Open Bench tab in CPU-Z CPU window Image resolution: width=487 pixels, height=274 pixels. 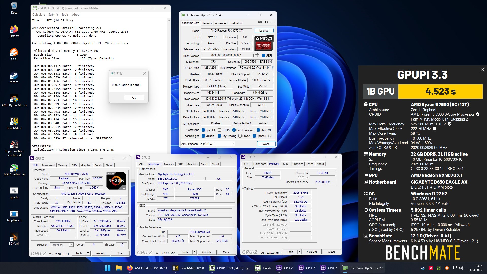pos(98,165)
